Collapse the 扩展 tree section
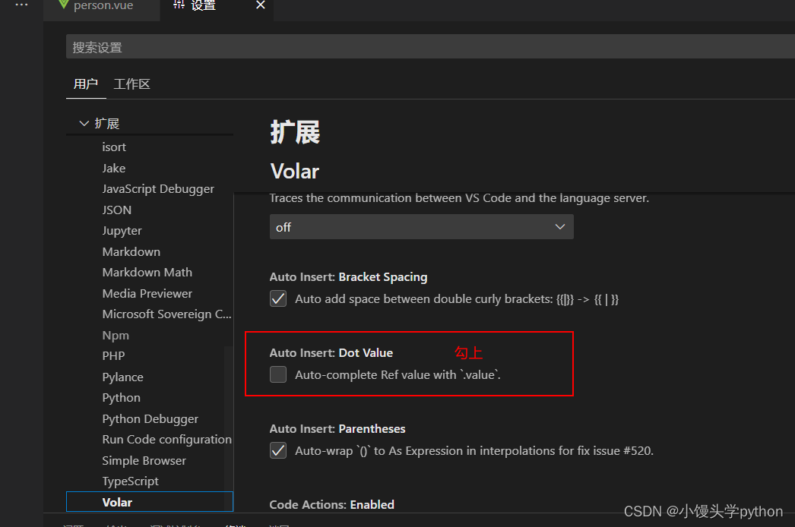The image size is (795, 527). click(84, 123)
